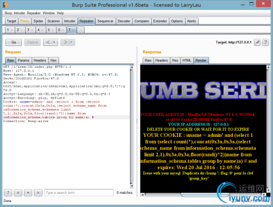This screenshot has height=207, width=273.
Task: Open the Burp menu
Action: point(8,13)
